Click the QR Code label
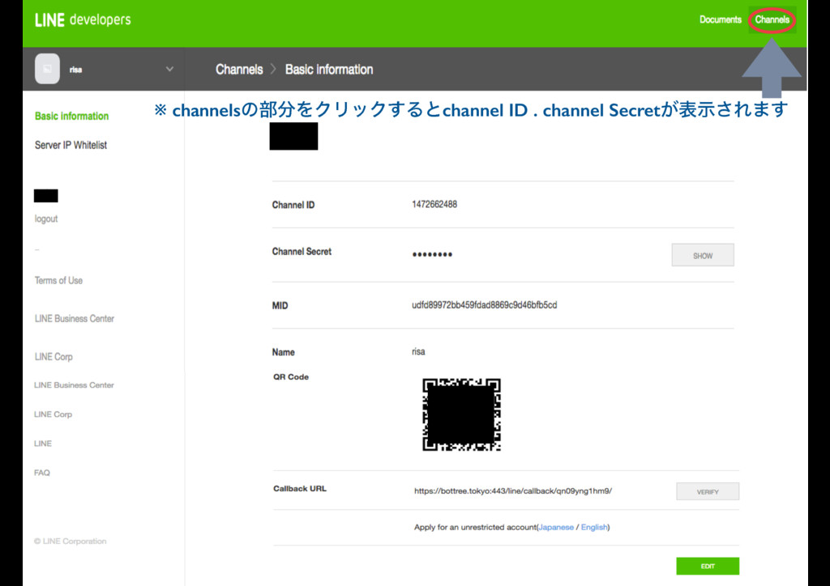This screenshot has width=830, height=586. [291, 376]
